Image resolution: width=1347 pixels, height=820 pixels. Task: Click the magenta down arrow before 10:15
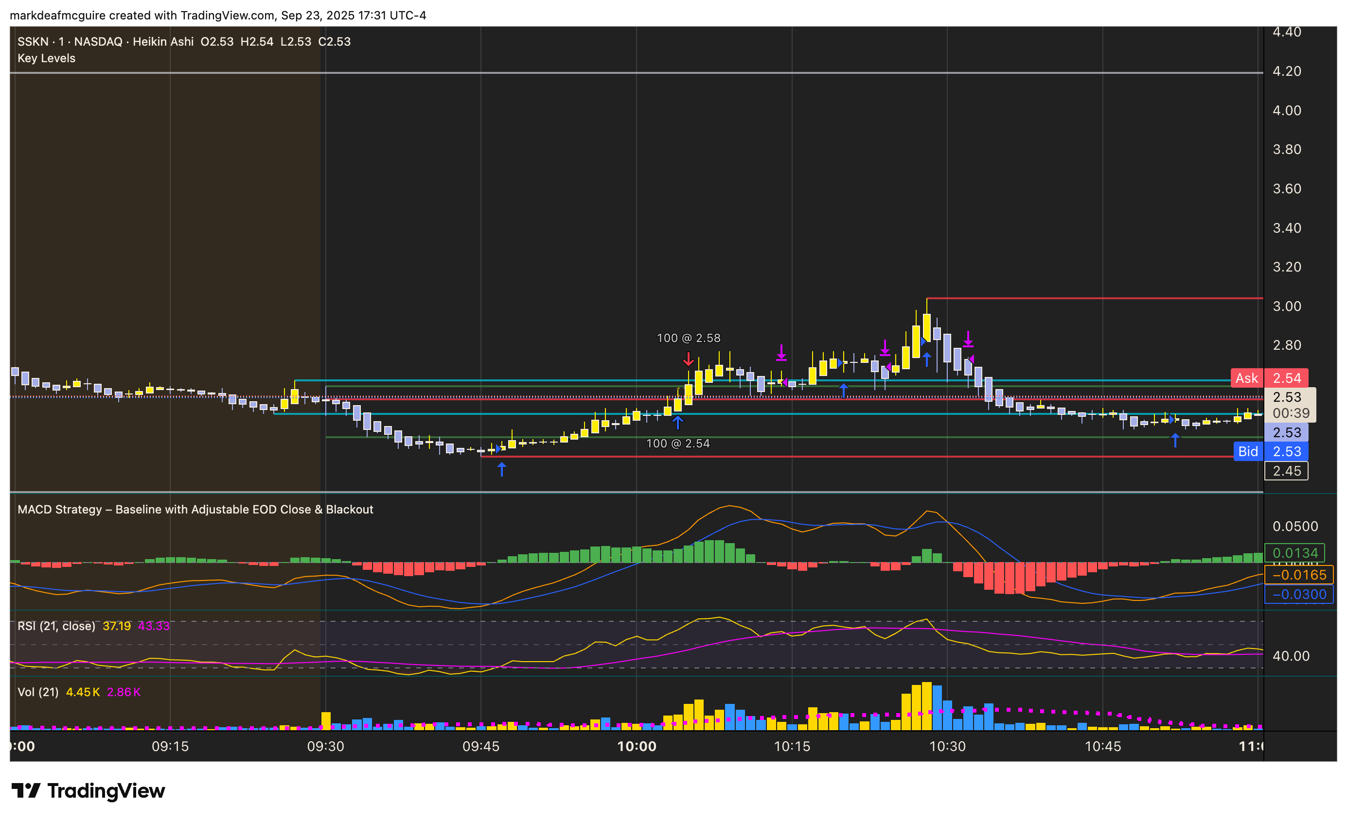[x=781, y=352]
